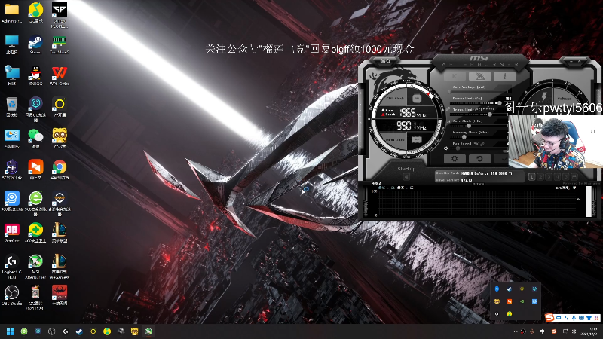This screenshot has width=603, height=339.
Task: Click the Windows Start button
Action: click(x=11, y=331)
